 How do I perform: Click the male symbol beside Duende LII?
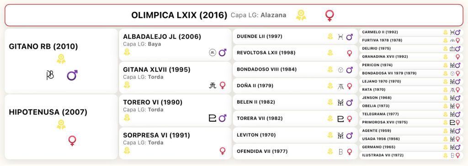click(350, 37)
